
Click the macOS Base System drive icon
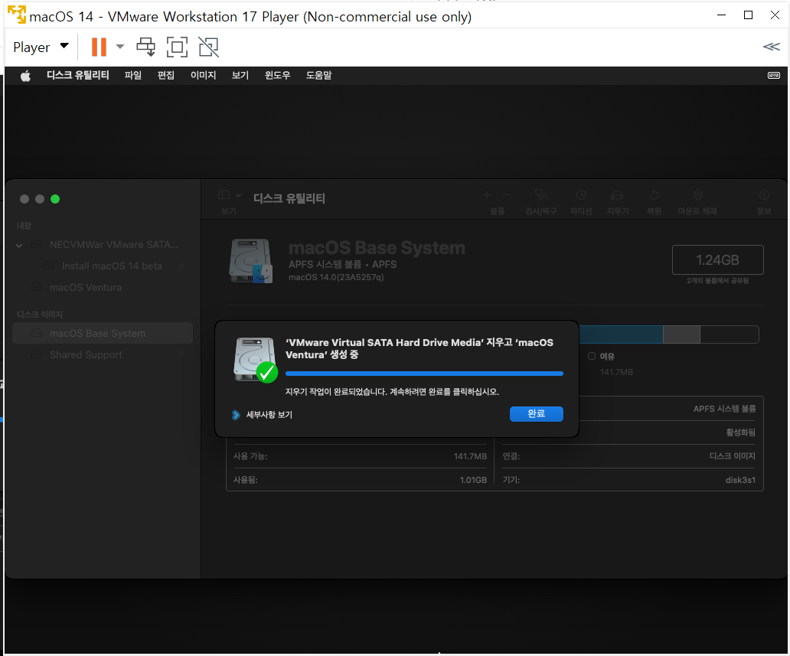[251, 261]
